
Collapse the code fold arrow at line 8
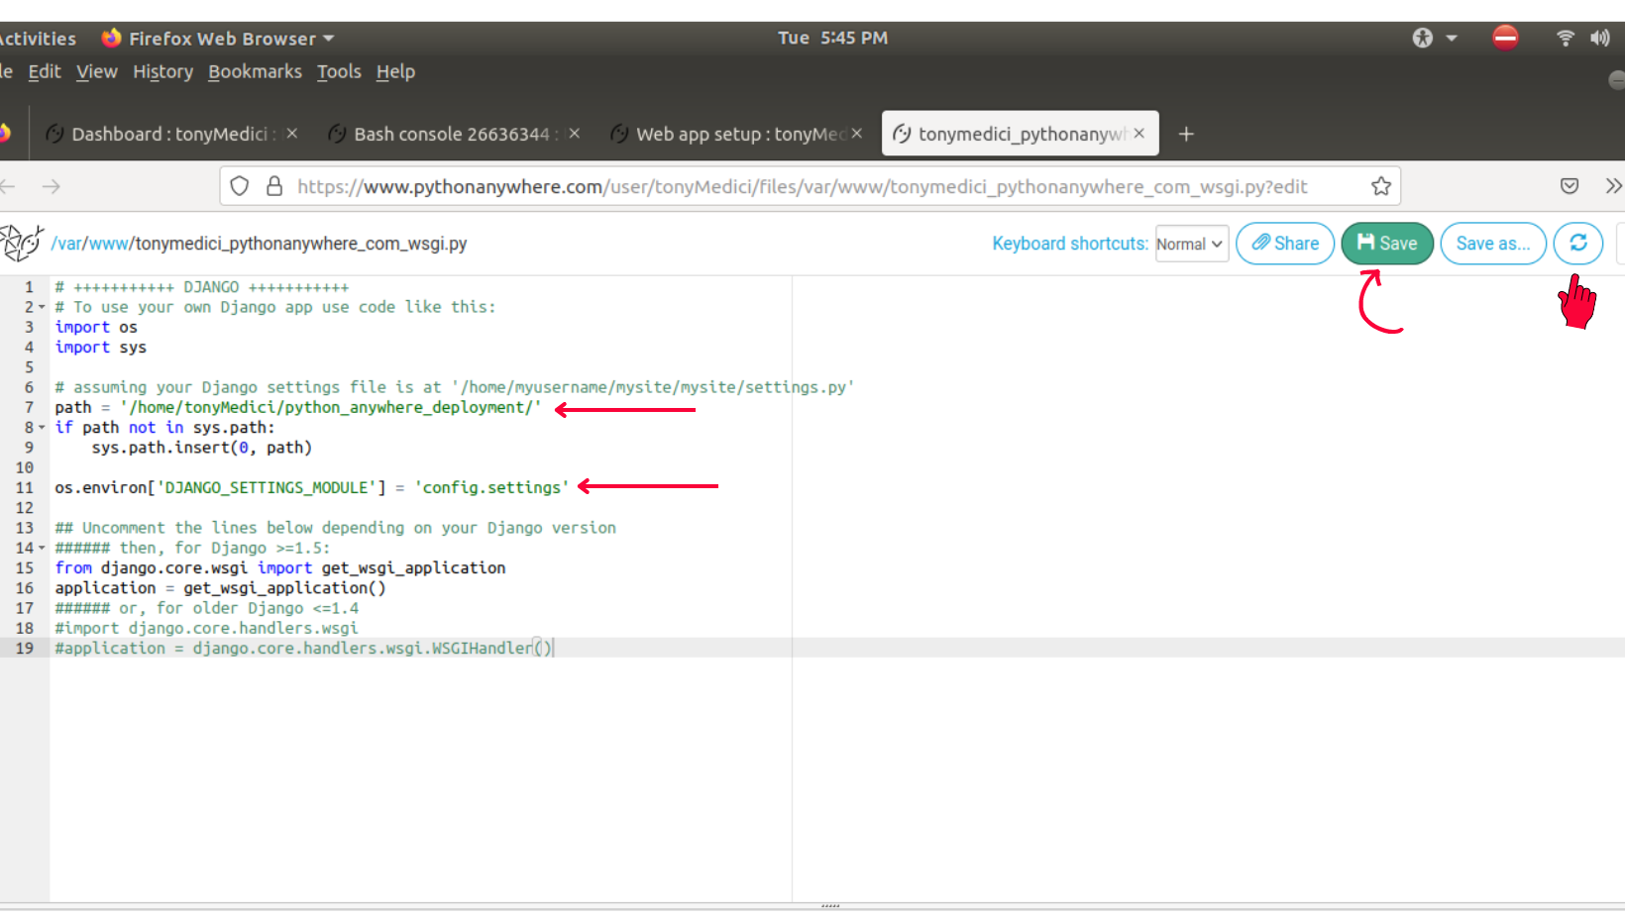42,428
